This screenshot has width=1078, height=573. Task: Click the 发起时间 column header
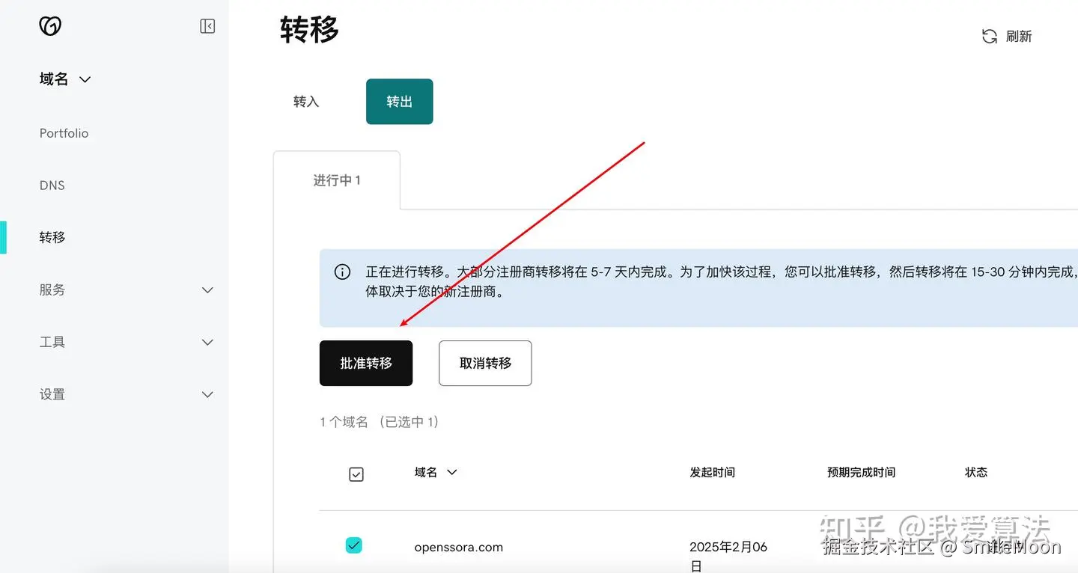713,473
